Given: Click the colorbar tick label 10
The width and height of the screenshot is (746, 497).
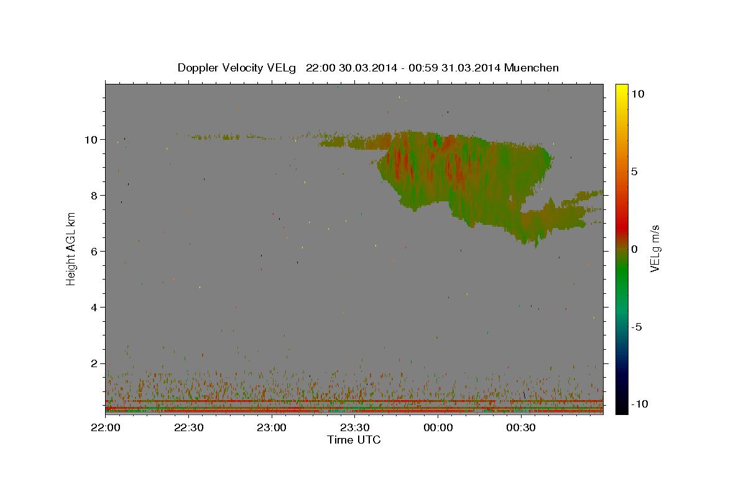Looking at the screenshot, I should [637, 93].
